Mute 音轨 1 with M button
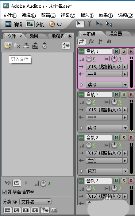The image size is (135, 216). (116, 51)
